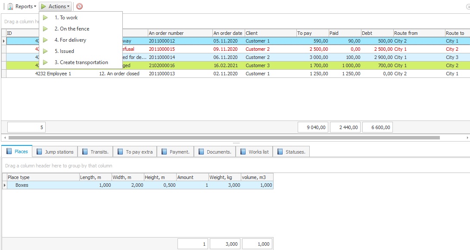Collapse the Actions dropdown menu
Viewport: 470px width, 250px height.
click(55, 6)
